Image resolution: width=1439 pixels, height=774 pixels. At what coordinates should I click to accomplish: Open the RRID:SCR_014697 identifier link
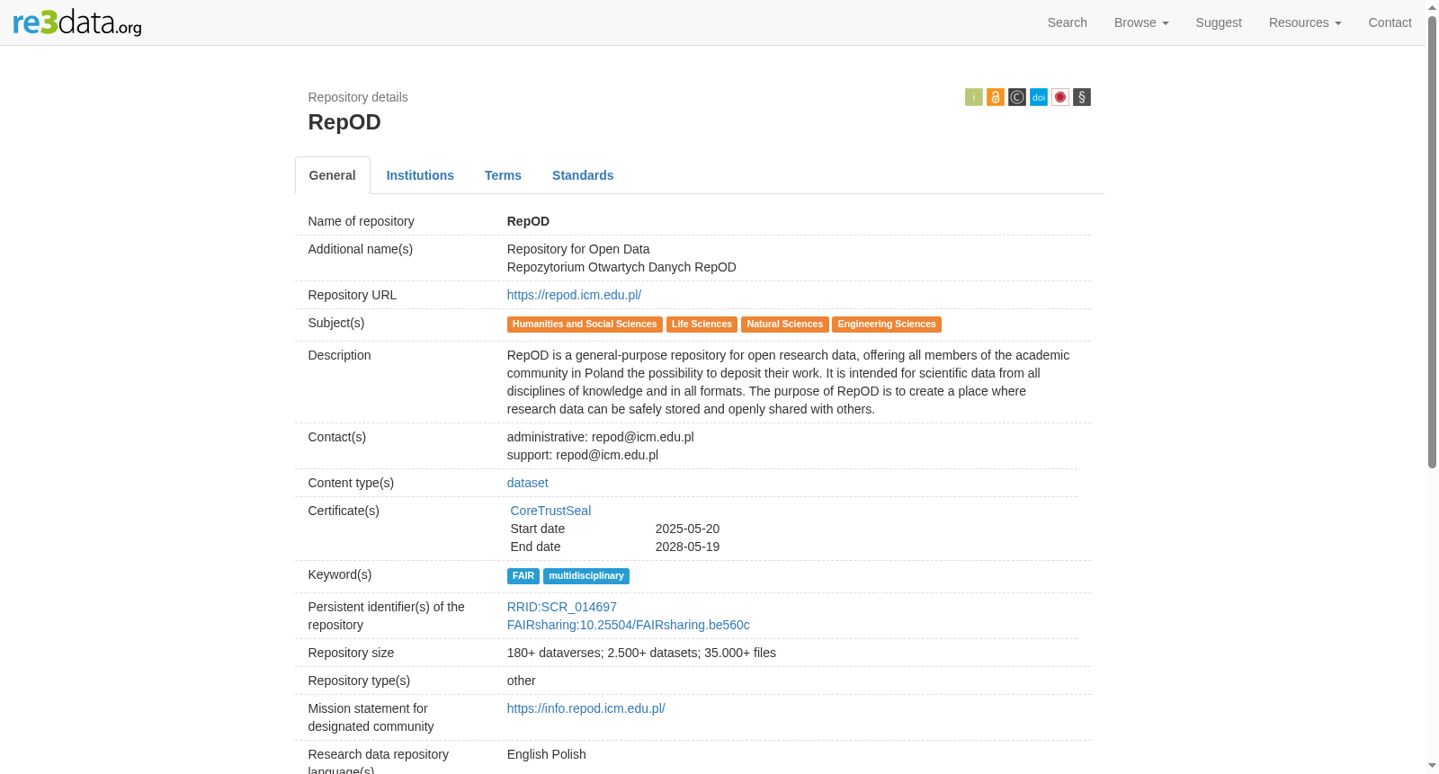click(562, 607)
